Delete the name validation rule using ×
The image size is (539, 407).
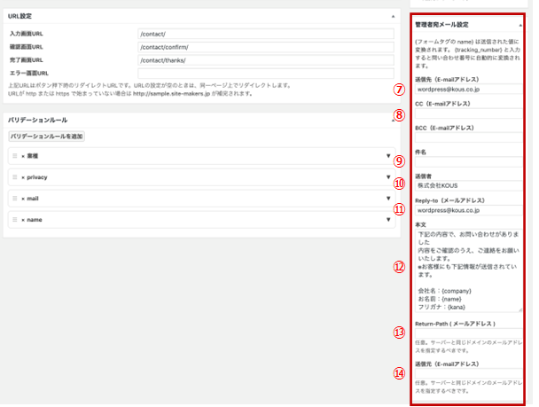click(22, 219)
